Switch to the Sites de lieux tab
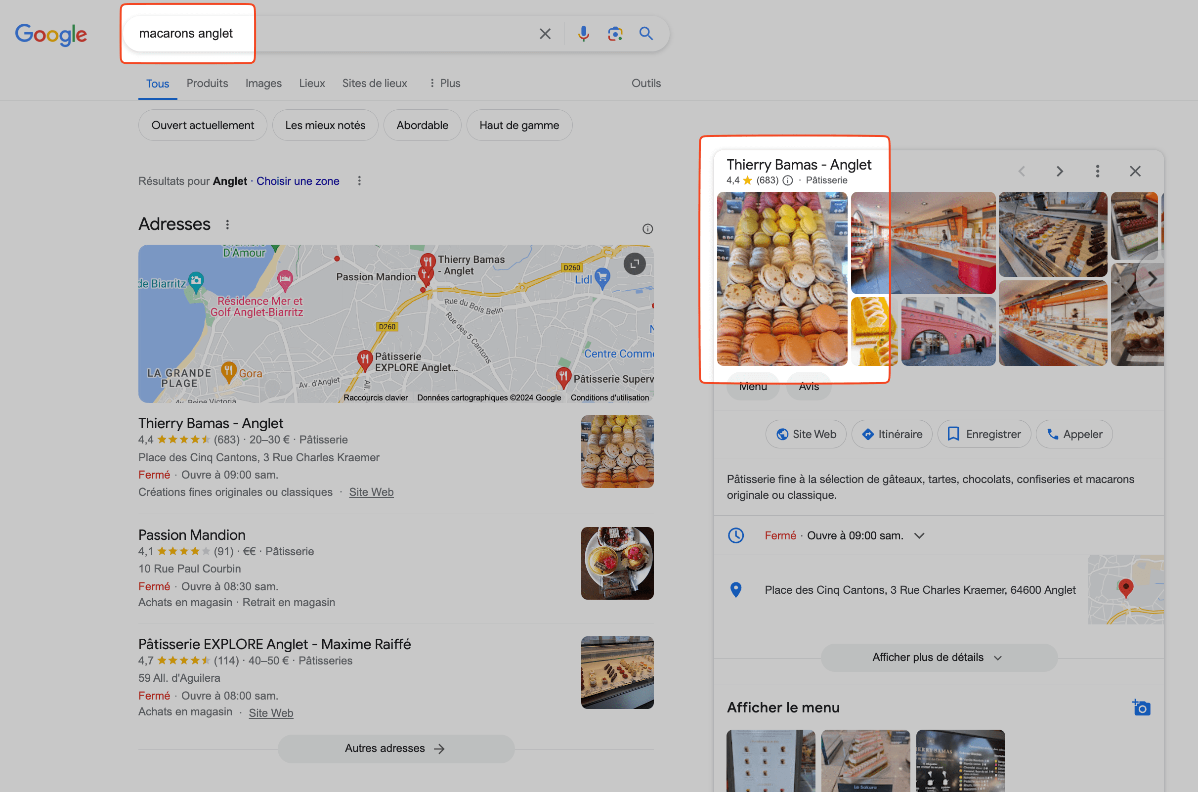The width and height of the screenshot is (1198, 792). 374,84
